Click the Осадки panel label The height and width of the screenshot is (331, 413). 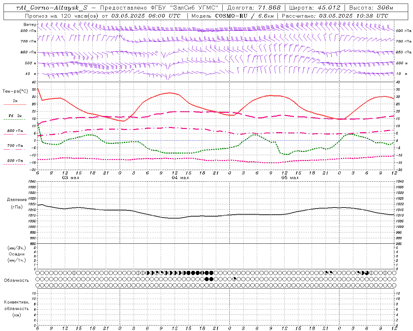click(x=17, y=254)
